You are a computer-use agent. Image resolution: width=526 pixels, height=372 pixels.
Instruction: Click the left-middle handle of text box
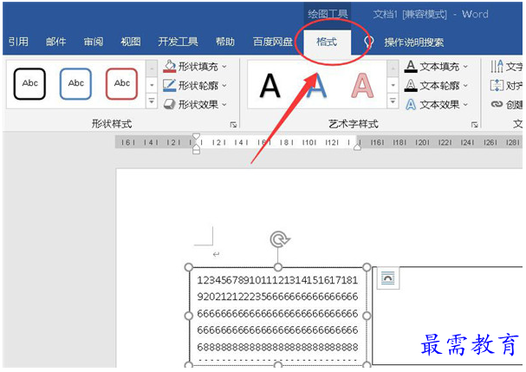(189, 316)
